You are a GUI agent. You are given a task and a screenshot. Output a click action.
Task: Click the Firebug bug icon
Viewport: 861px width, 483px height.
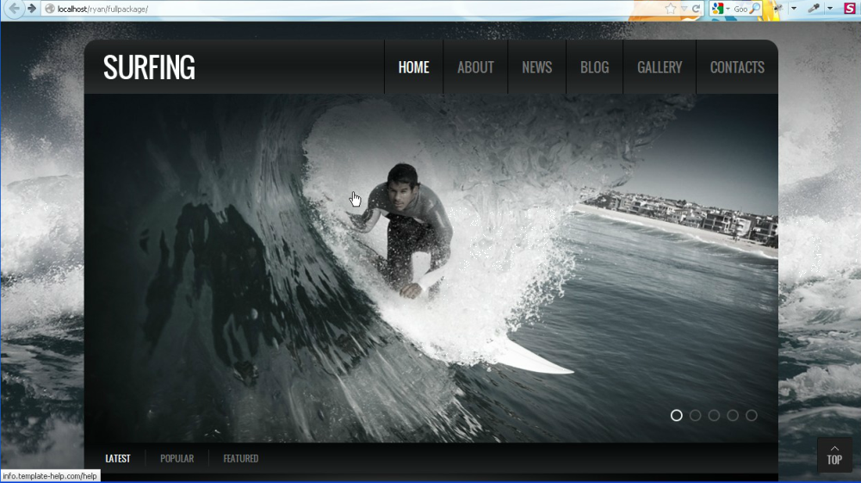pyautogui.click(x=778, y=9)
